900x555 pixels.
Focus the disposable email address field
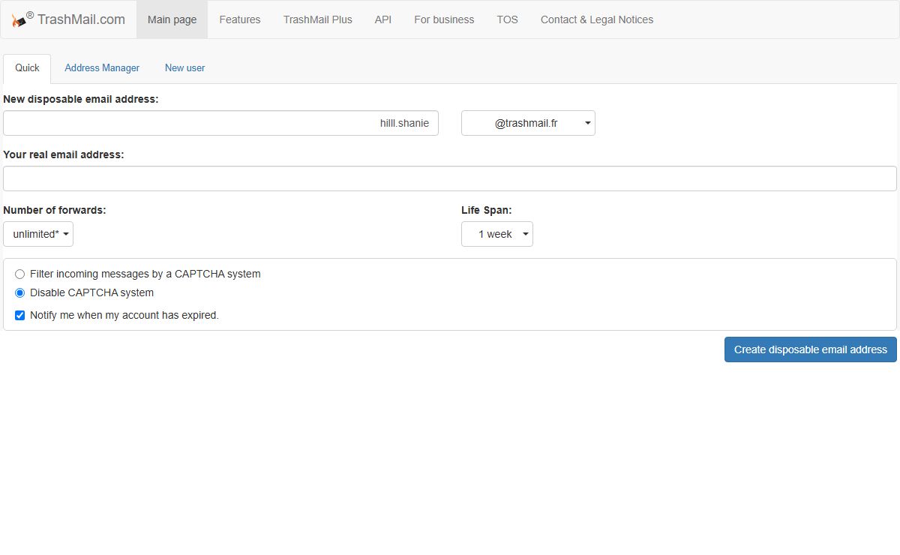[x=220, y=123]
